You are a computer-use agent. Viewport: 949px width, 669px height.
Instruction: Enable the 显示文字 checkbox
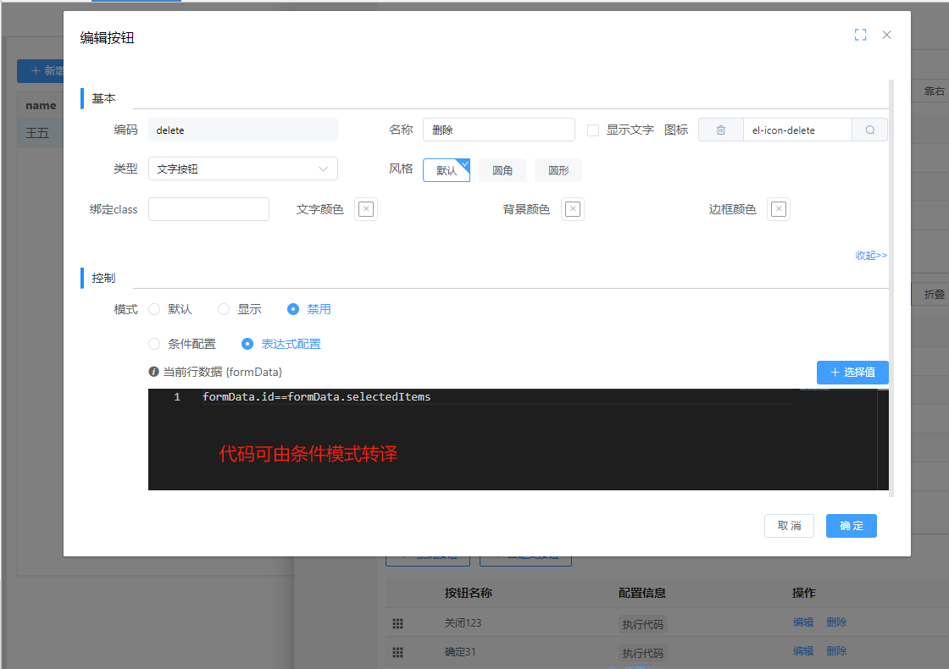[593, 130]
